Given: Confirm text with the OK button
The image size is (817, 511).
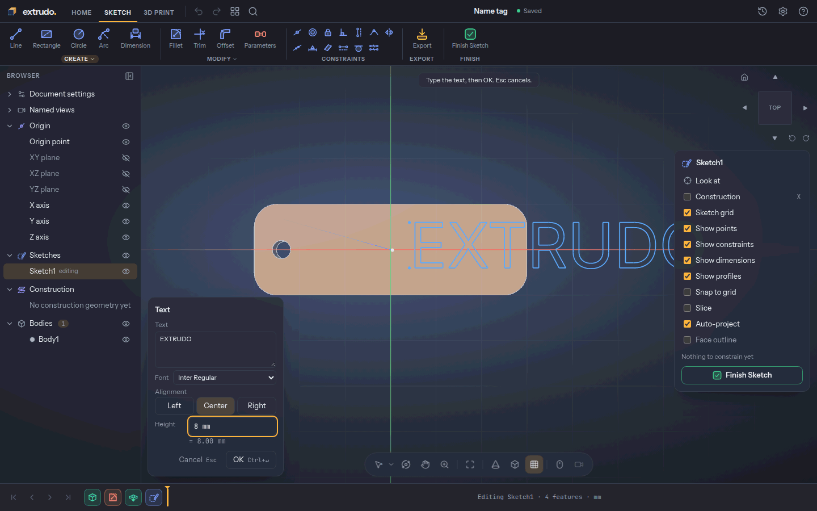Looking at the screenshot, I should coord(251,460).
